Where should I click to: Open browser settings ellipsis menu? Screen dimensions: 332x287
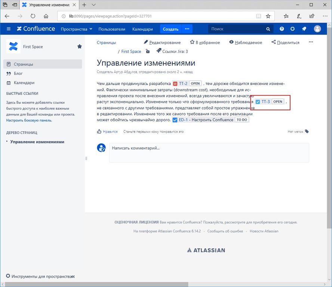click(x=325, y=16)
